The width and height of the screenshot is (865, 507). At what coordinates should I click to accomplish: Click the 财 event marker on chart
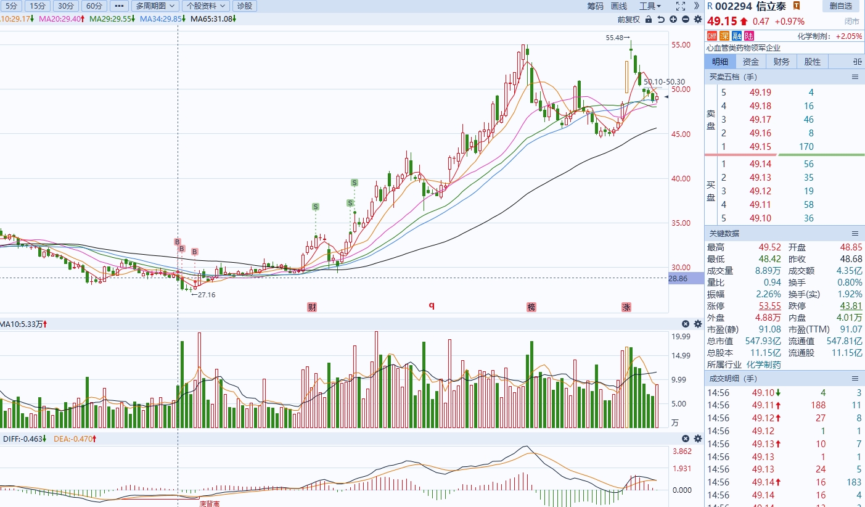[x=312, y=307]
